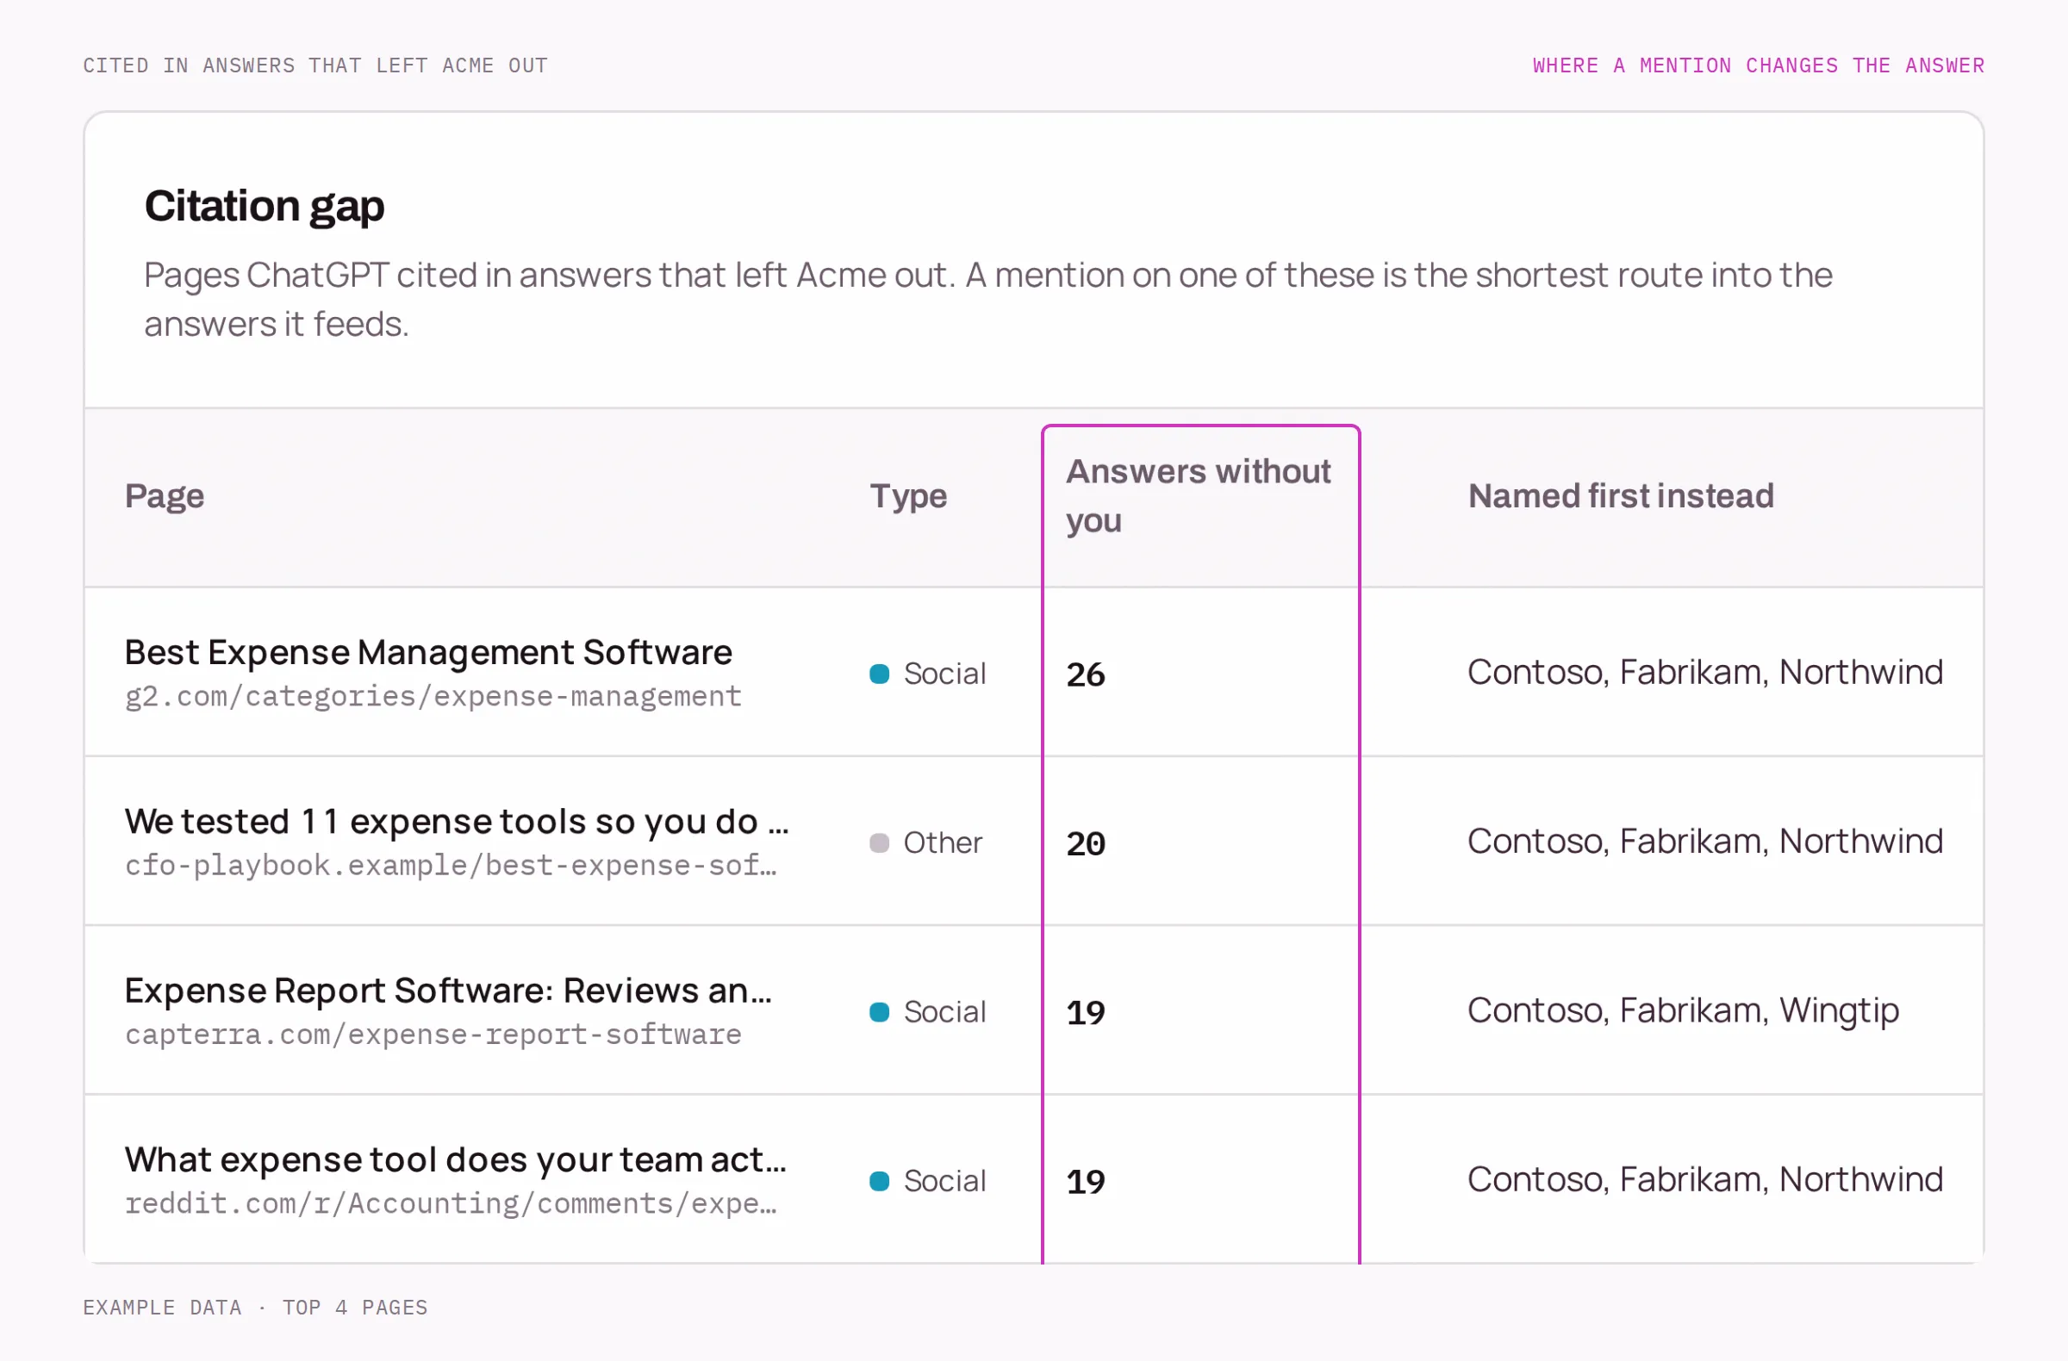Viewport: 2068px width, 1361px height.
Task: Click "Contoso, Fabrikam, Northwind" in the g2.com row
Action: coord(1704,672)
